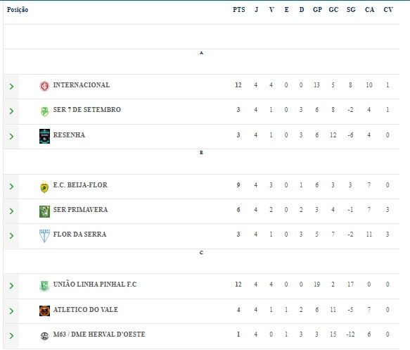Expand the Internacional row chevron

pyautogui.click(x=11, y=87)
